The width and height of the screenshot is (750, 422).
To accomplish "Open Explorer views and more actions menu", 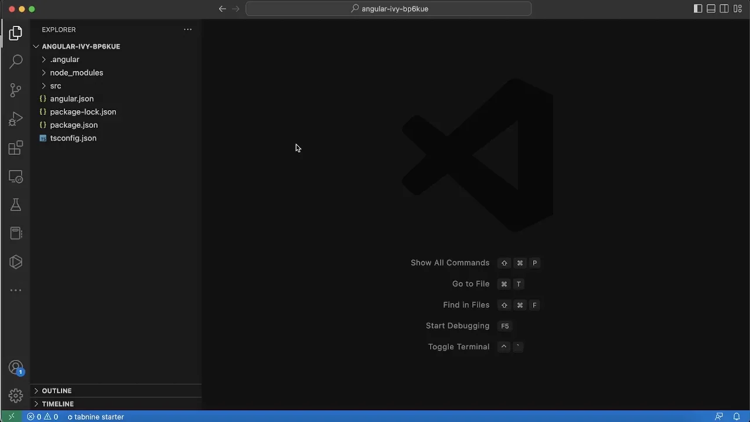I will pyautogui.click(x=187, y=29).
